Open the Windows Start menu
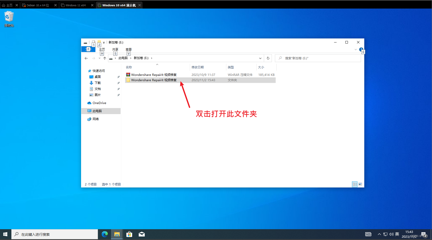432x240 pixels. [x=6, y=234]
